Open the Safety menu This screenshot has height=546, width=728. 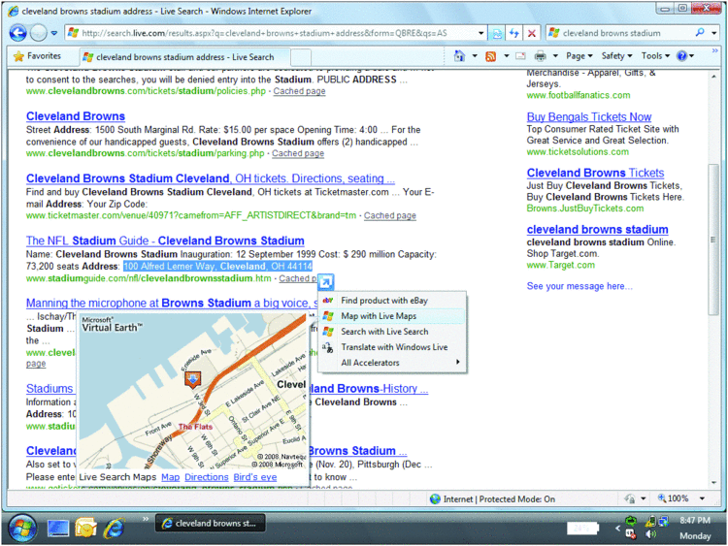tap(616, 56)
